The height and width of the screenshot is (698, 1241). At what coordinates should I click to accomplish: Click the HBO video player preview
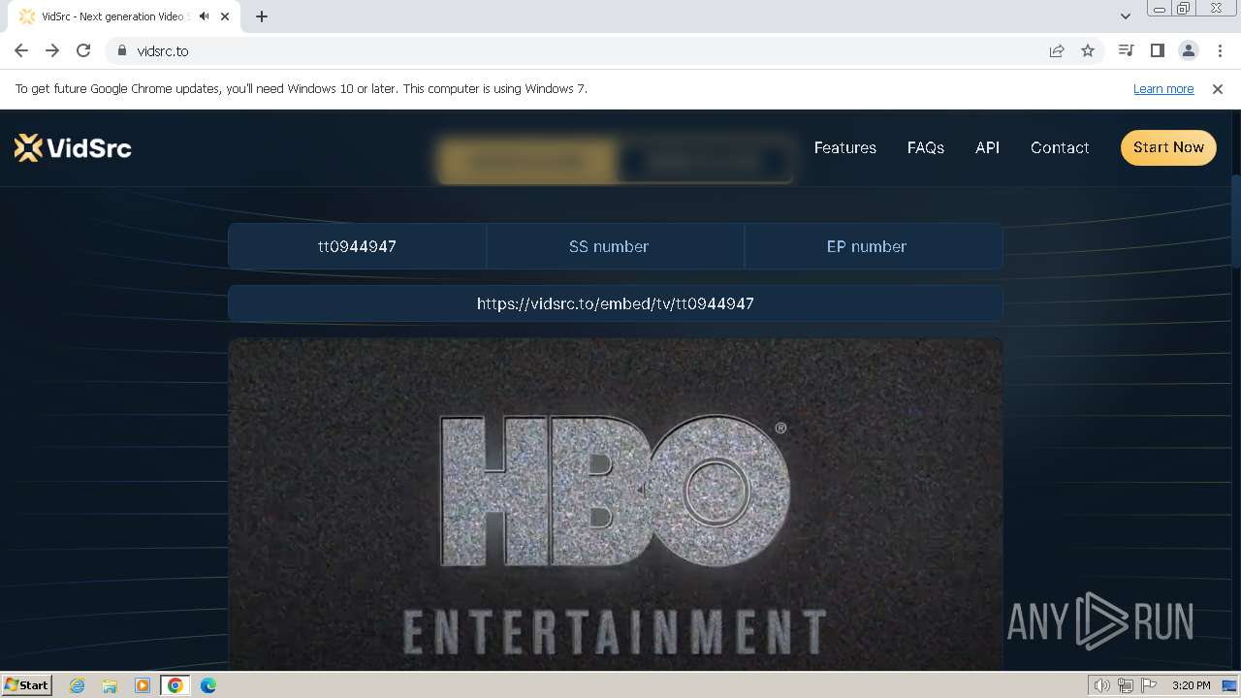pos(616,504)
